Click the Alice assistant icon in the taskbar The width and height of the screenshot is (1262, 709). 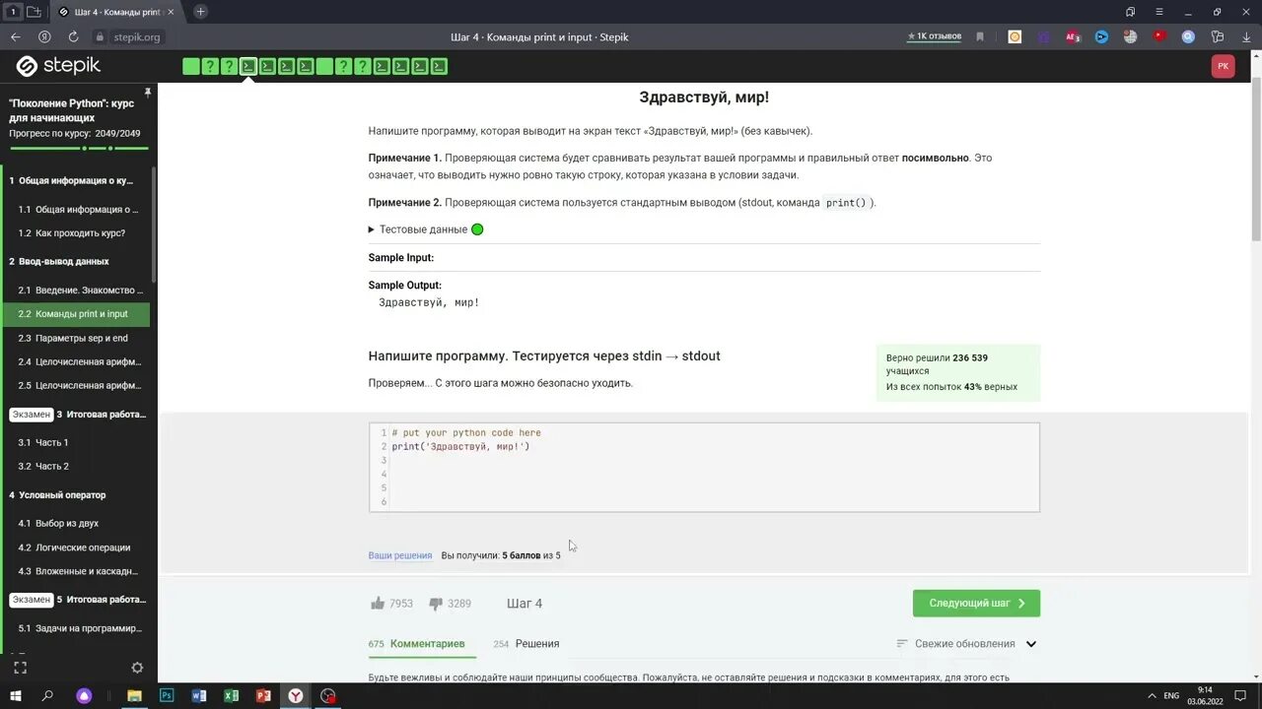pos(85,695)
